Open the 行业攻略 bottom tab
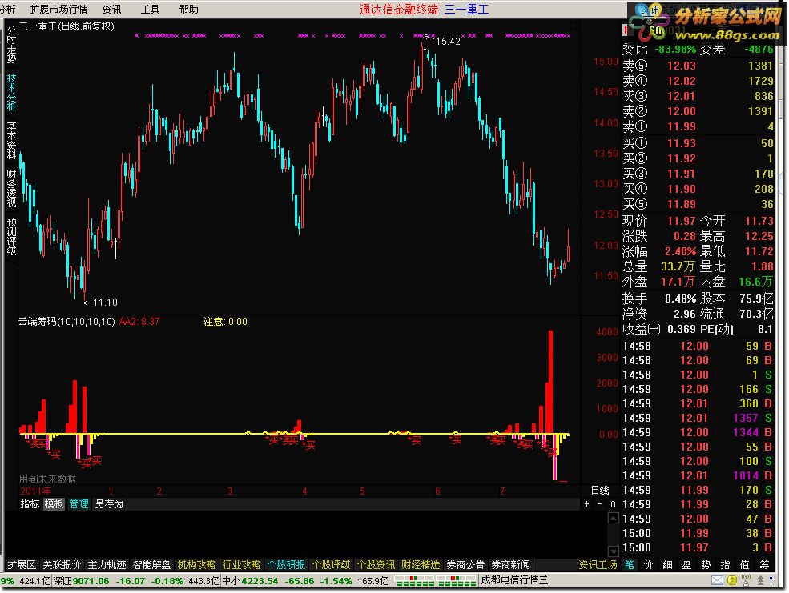This screenshot has width=789, height=593. [x=241, y=565]
